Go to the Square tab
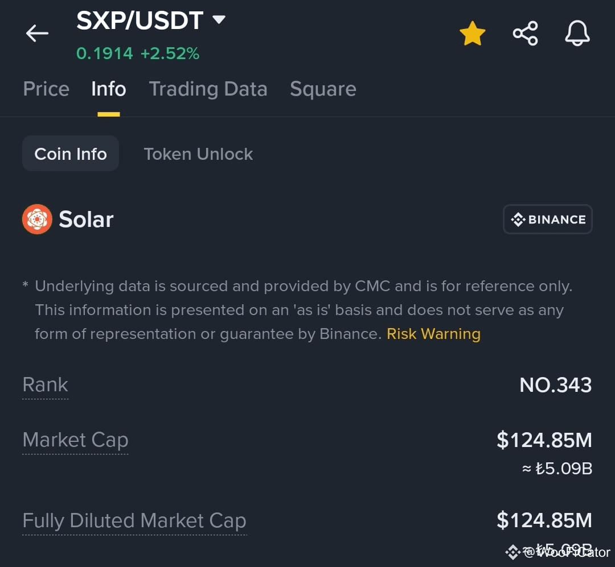This screenshot has width=615, height=567. pos(323,89)
